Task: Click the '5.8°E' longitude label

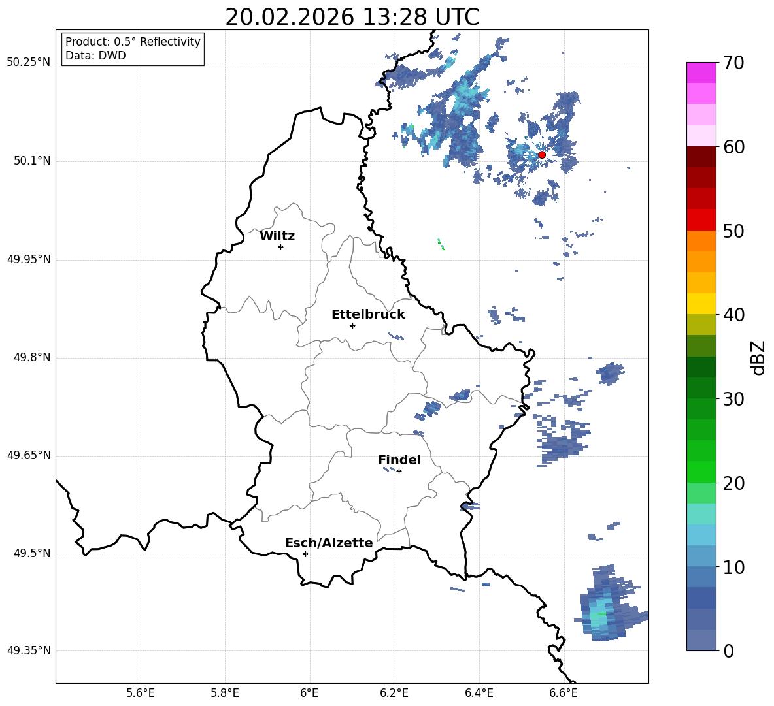Action: (225, 693)
